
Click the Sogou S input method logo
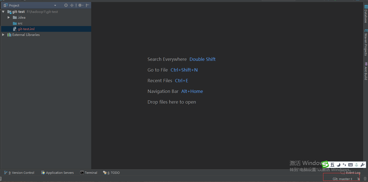325,164
